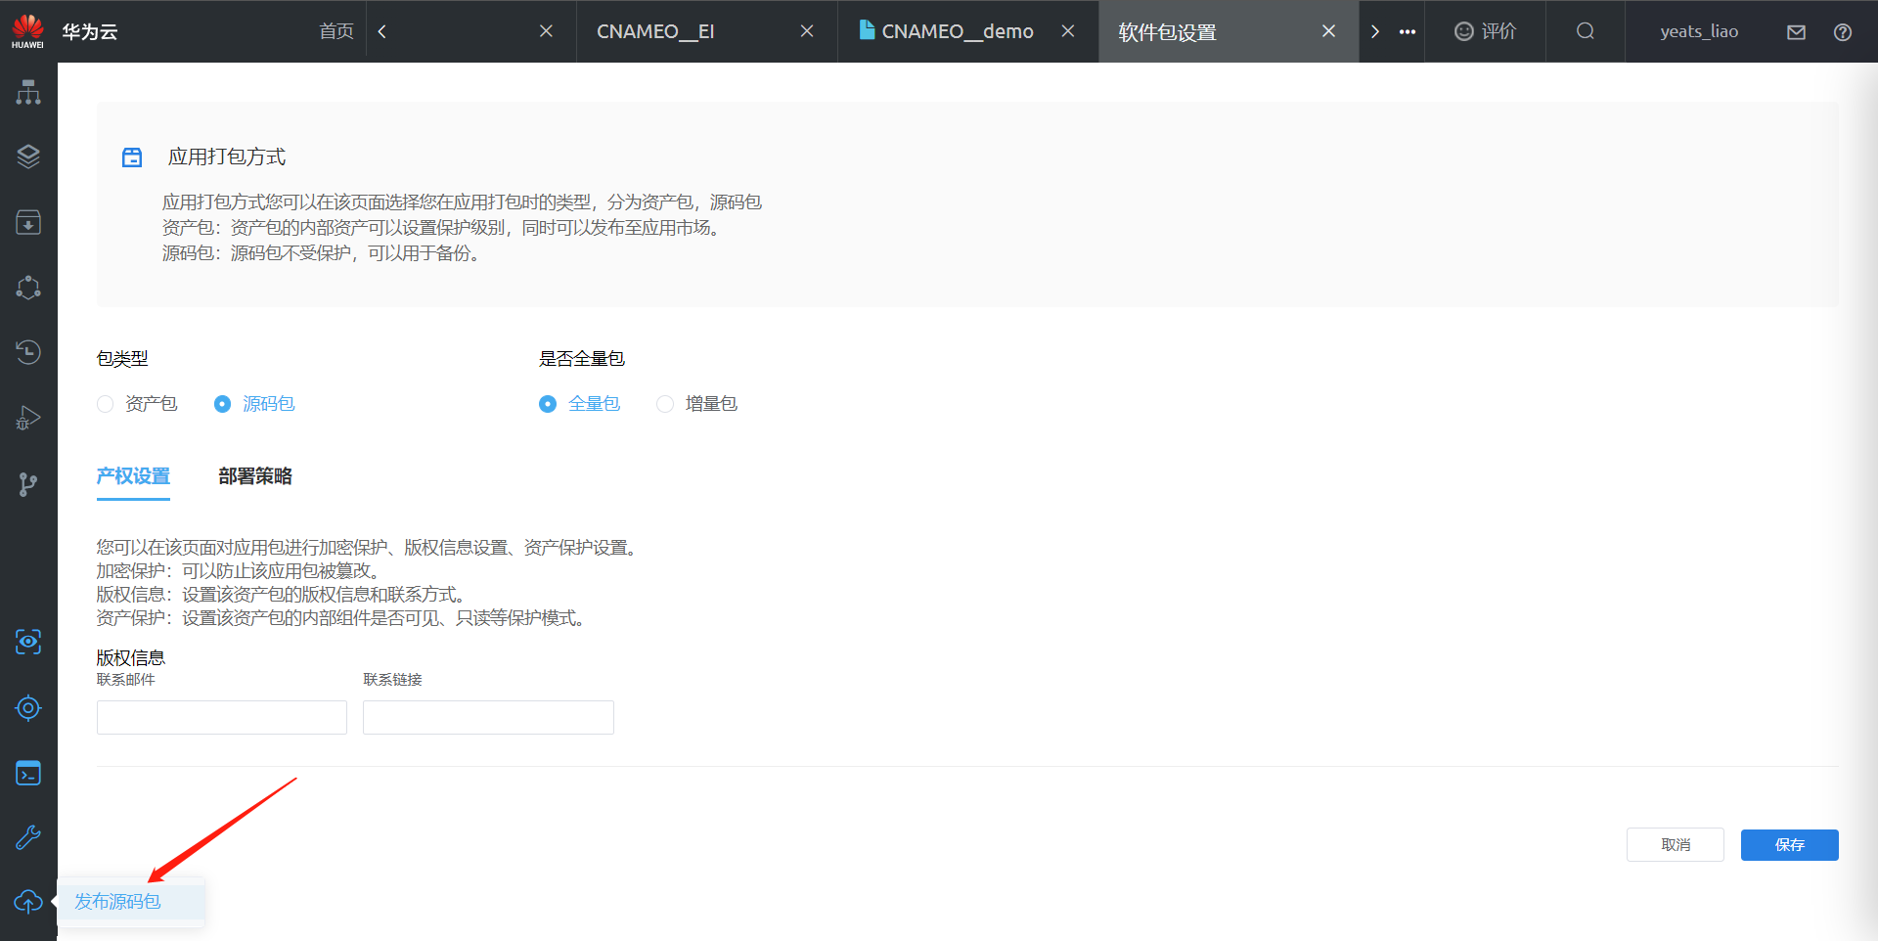1878x941 pixels.
Task: Open the history clock sidebar icon
Action: (x=28, y=351)
